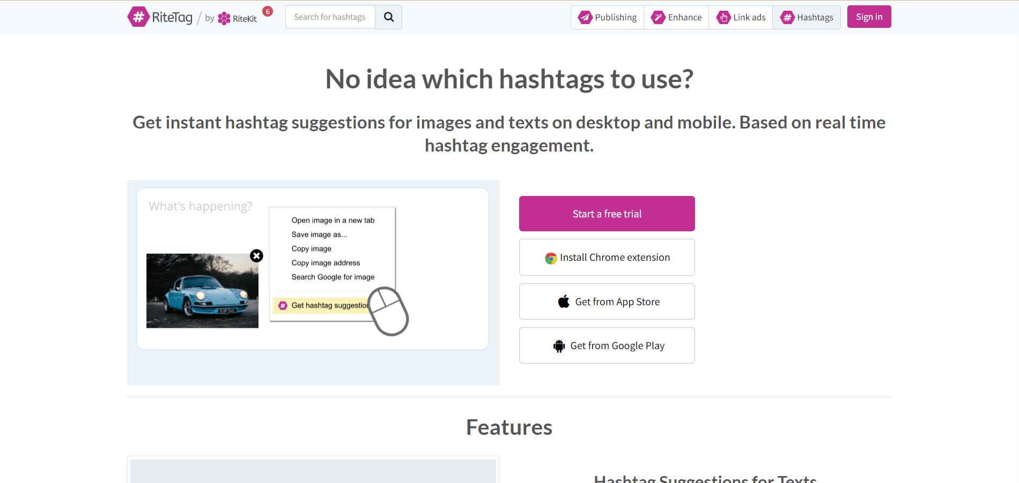Click Install Chrome extension button
This screenshot has height=483, width=1019.
607,258
